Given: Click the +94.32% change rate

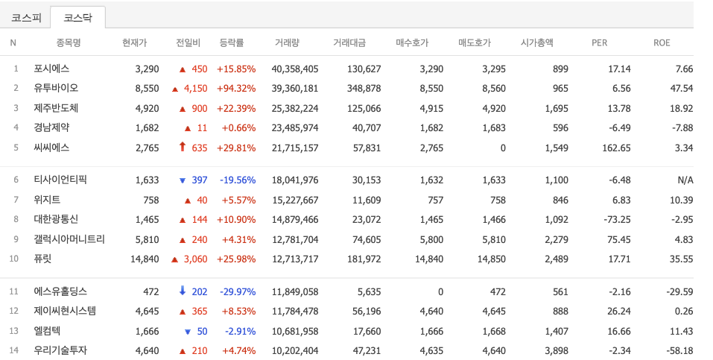Looking at the screenshot, I should pyautogui.click(x=236, y=89).
